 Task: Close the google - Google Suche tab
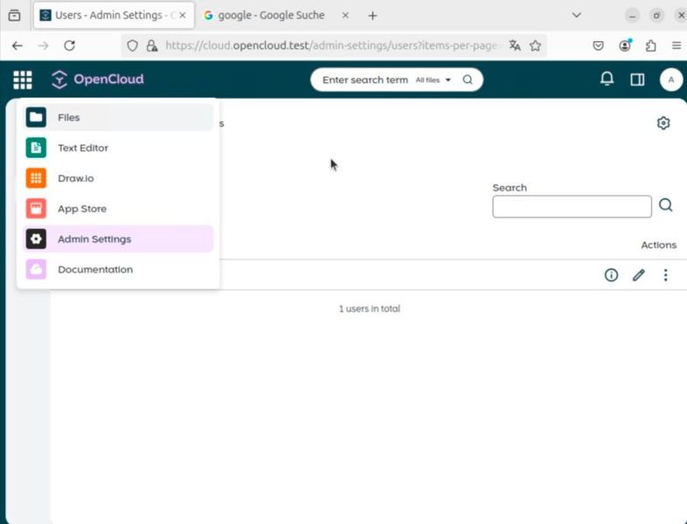point(345,16)
